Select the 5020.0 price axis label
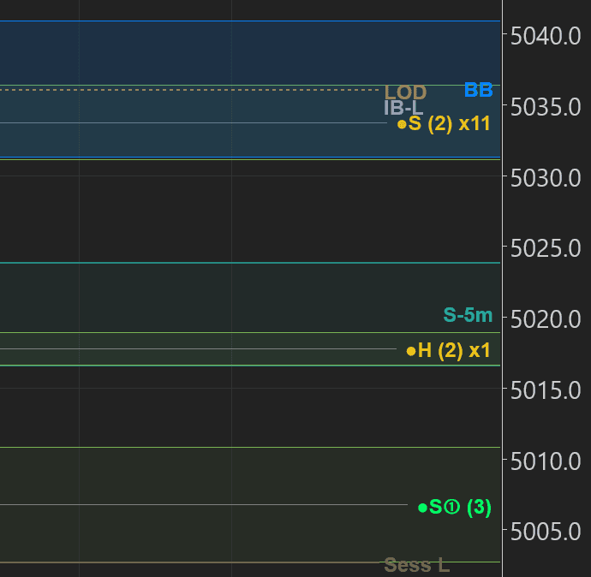Image resolution: width=591 pixels, height=577 pixels. [x=546, y=319]
